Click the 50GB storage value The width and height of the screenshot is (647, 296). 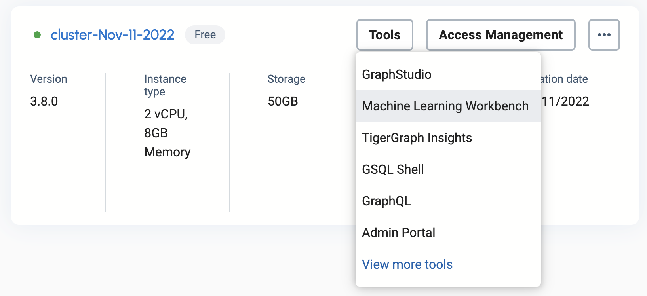(x=283, y=101)
